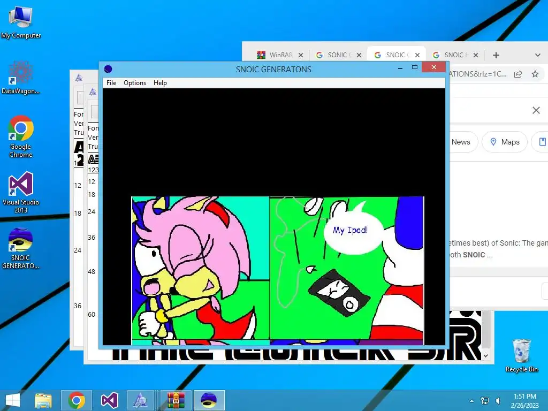Viewport: 548px width, 411px height.
Task: Click the comic panel with My Ipod! bubble
Action: pos(347,268)
